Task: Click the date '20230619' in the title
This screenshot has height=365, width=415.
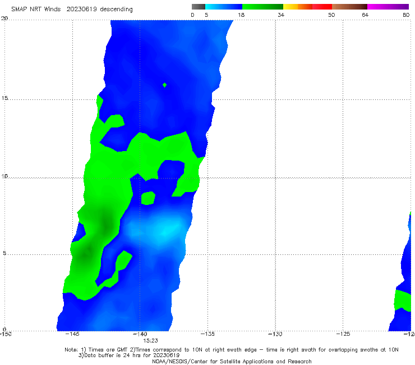Action: tap(81, 9)
